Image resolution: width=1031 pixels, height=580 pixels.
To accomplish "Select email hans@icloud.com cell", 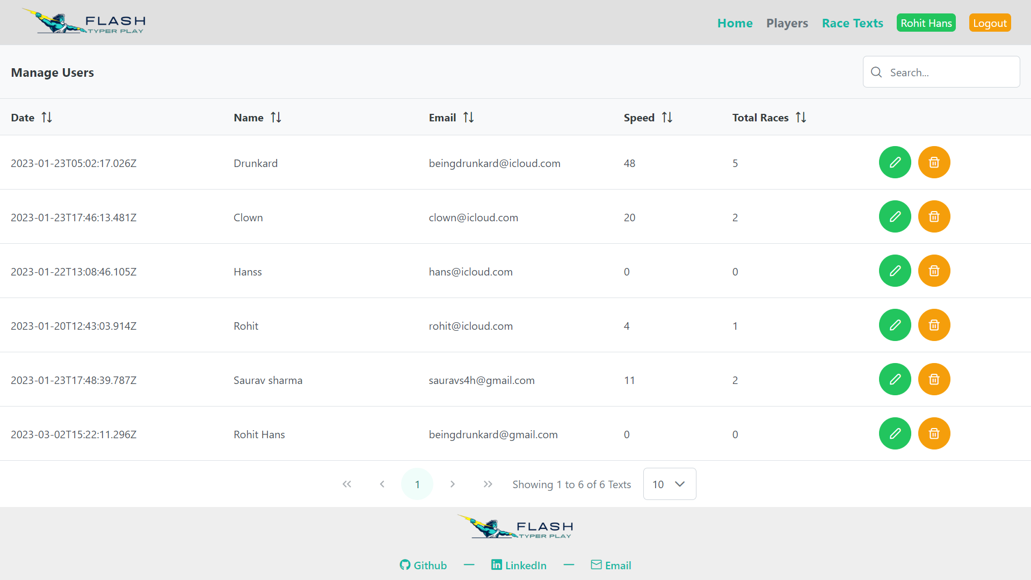I will click(471, 272).
